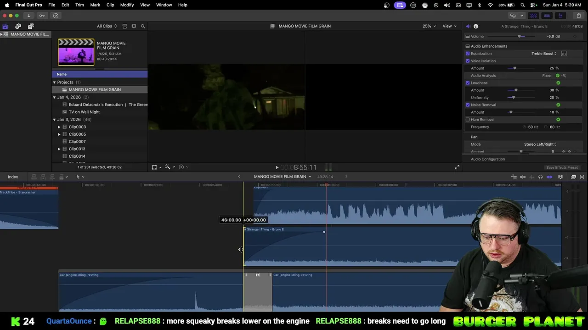Screen dimensions: 588x330
Task: Open the keyword editor key icon
Action: point(42,16)
